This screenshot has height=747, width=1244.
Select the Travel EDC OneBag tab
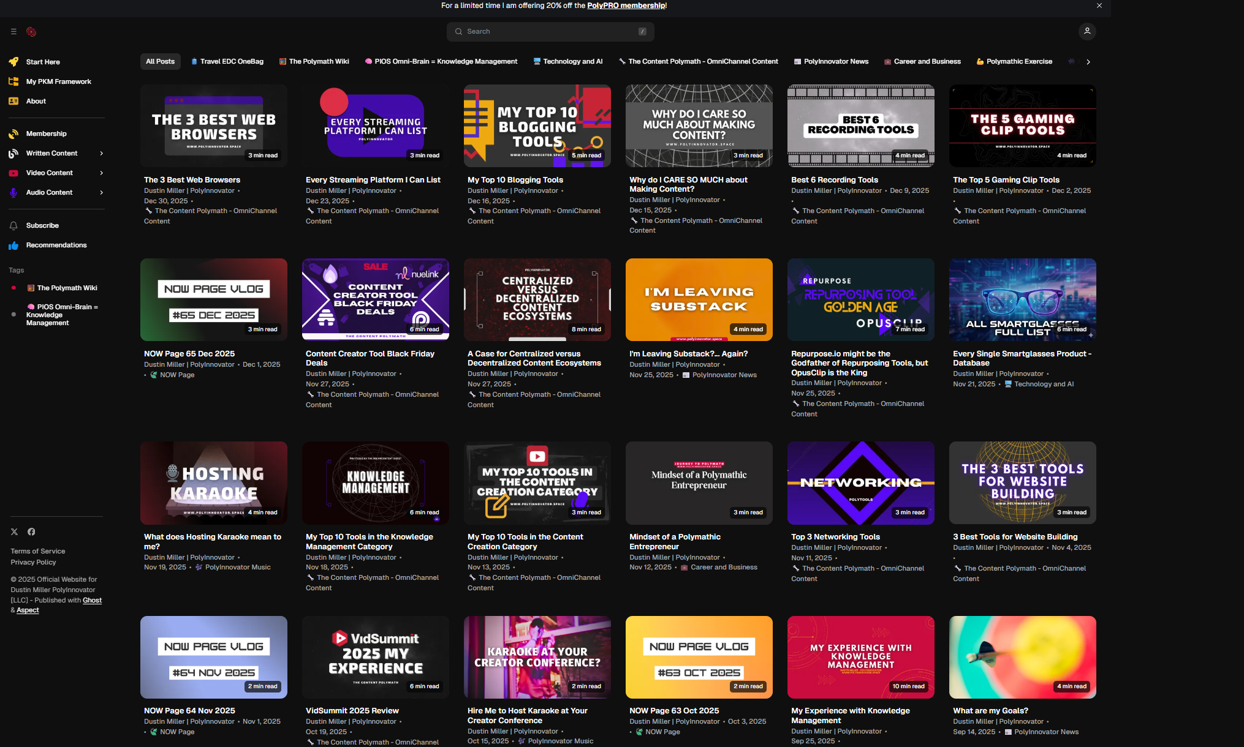(227, 62)
